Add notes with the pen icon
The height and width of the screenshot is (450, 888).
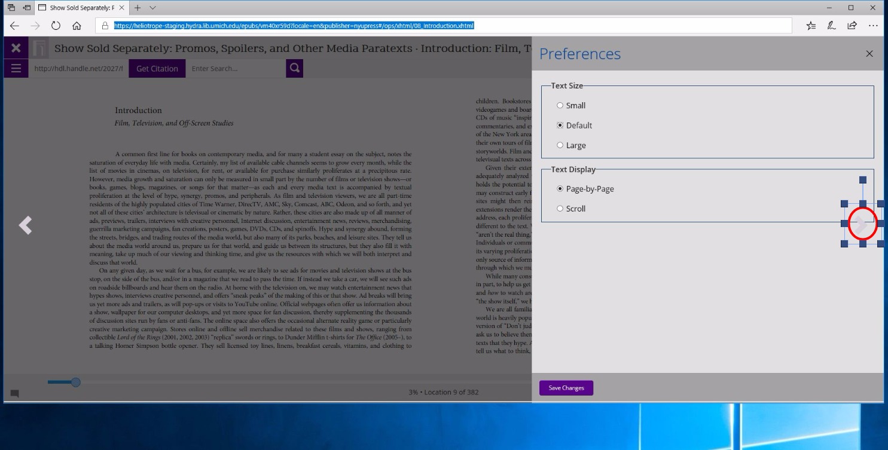coord(831,26)
